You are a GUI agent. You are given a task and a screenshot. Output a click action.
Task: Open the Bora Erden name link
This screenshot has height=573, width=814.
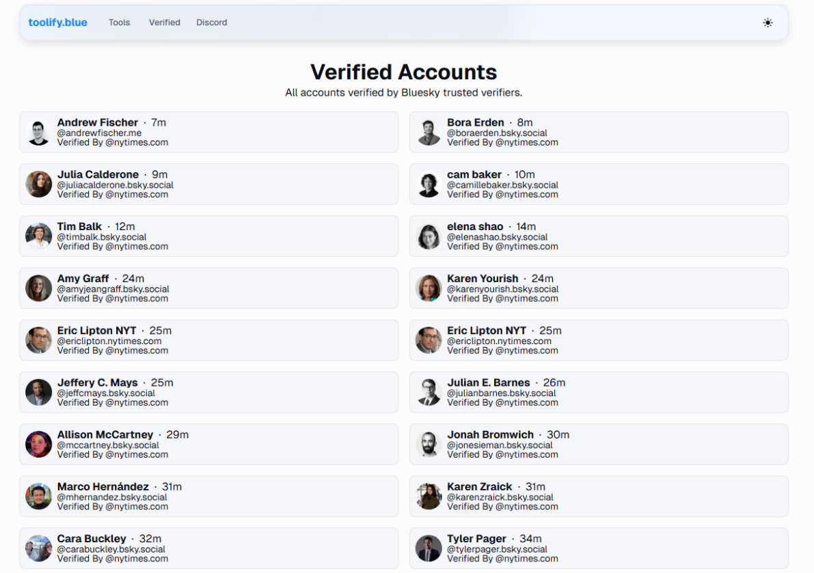[476, 122]
